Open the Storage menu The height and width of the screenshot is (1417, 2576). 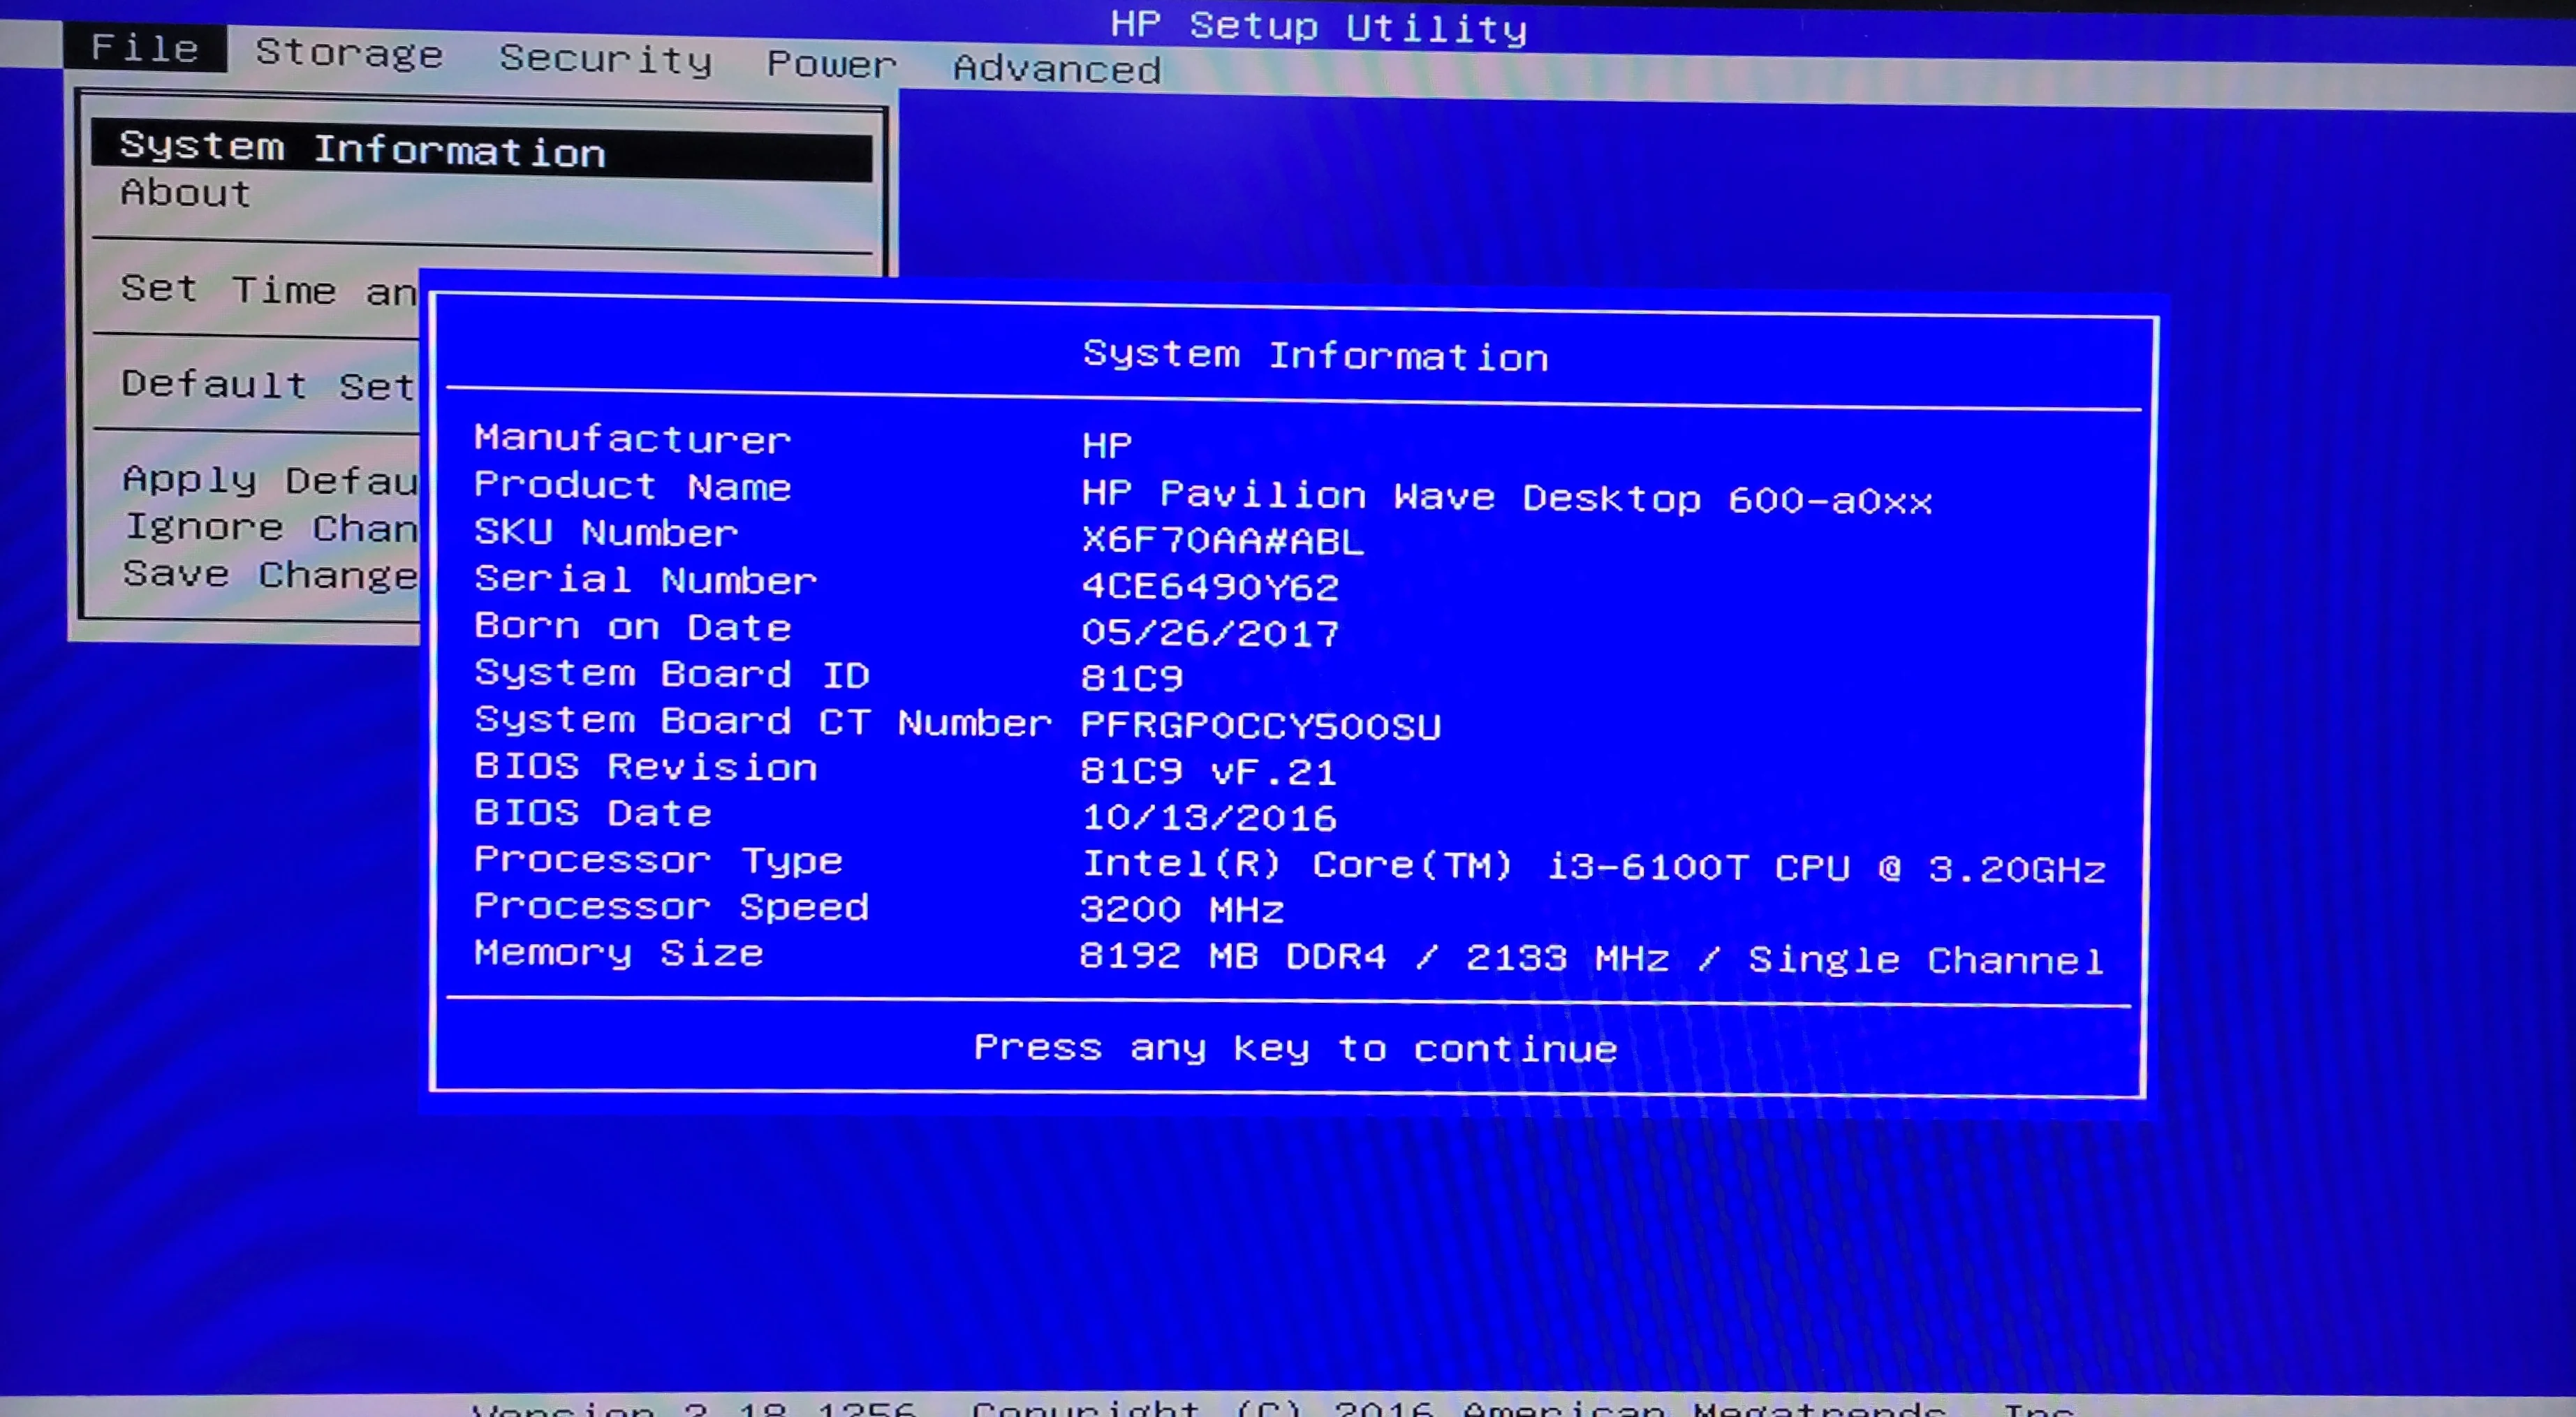[349, 53]
